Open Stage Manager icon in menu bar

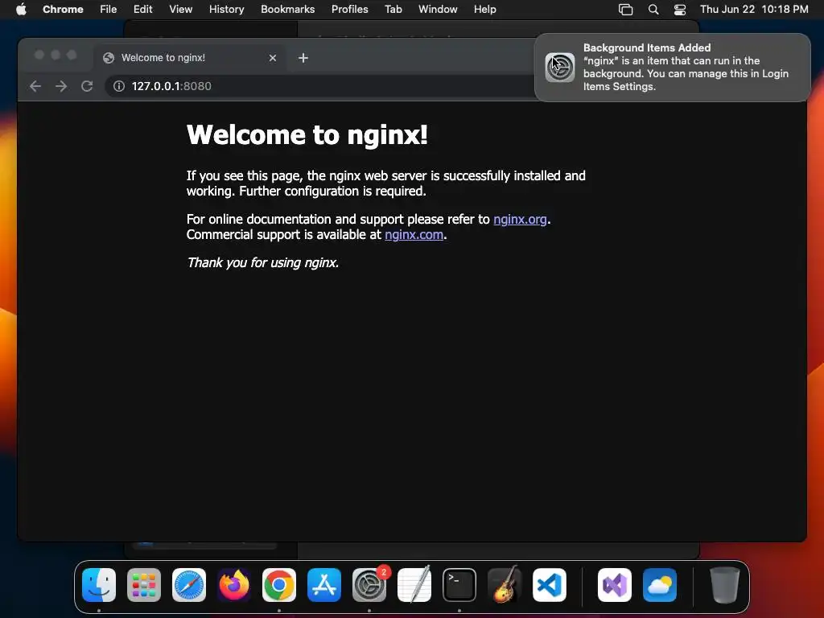click(x=625, y=10)
